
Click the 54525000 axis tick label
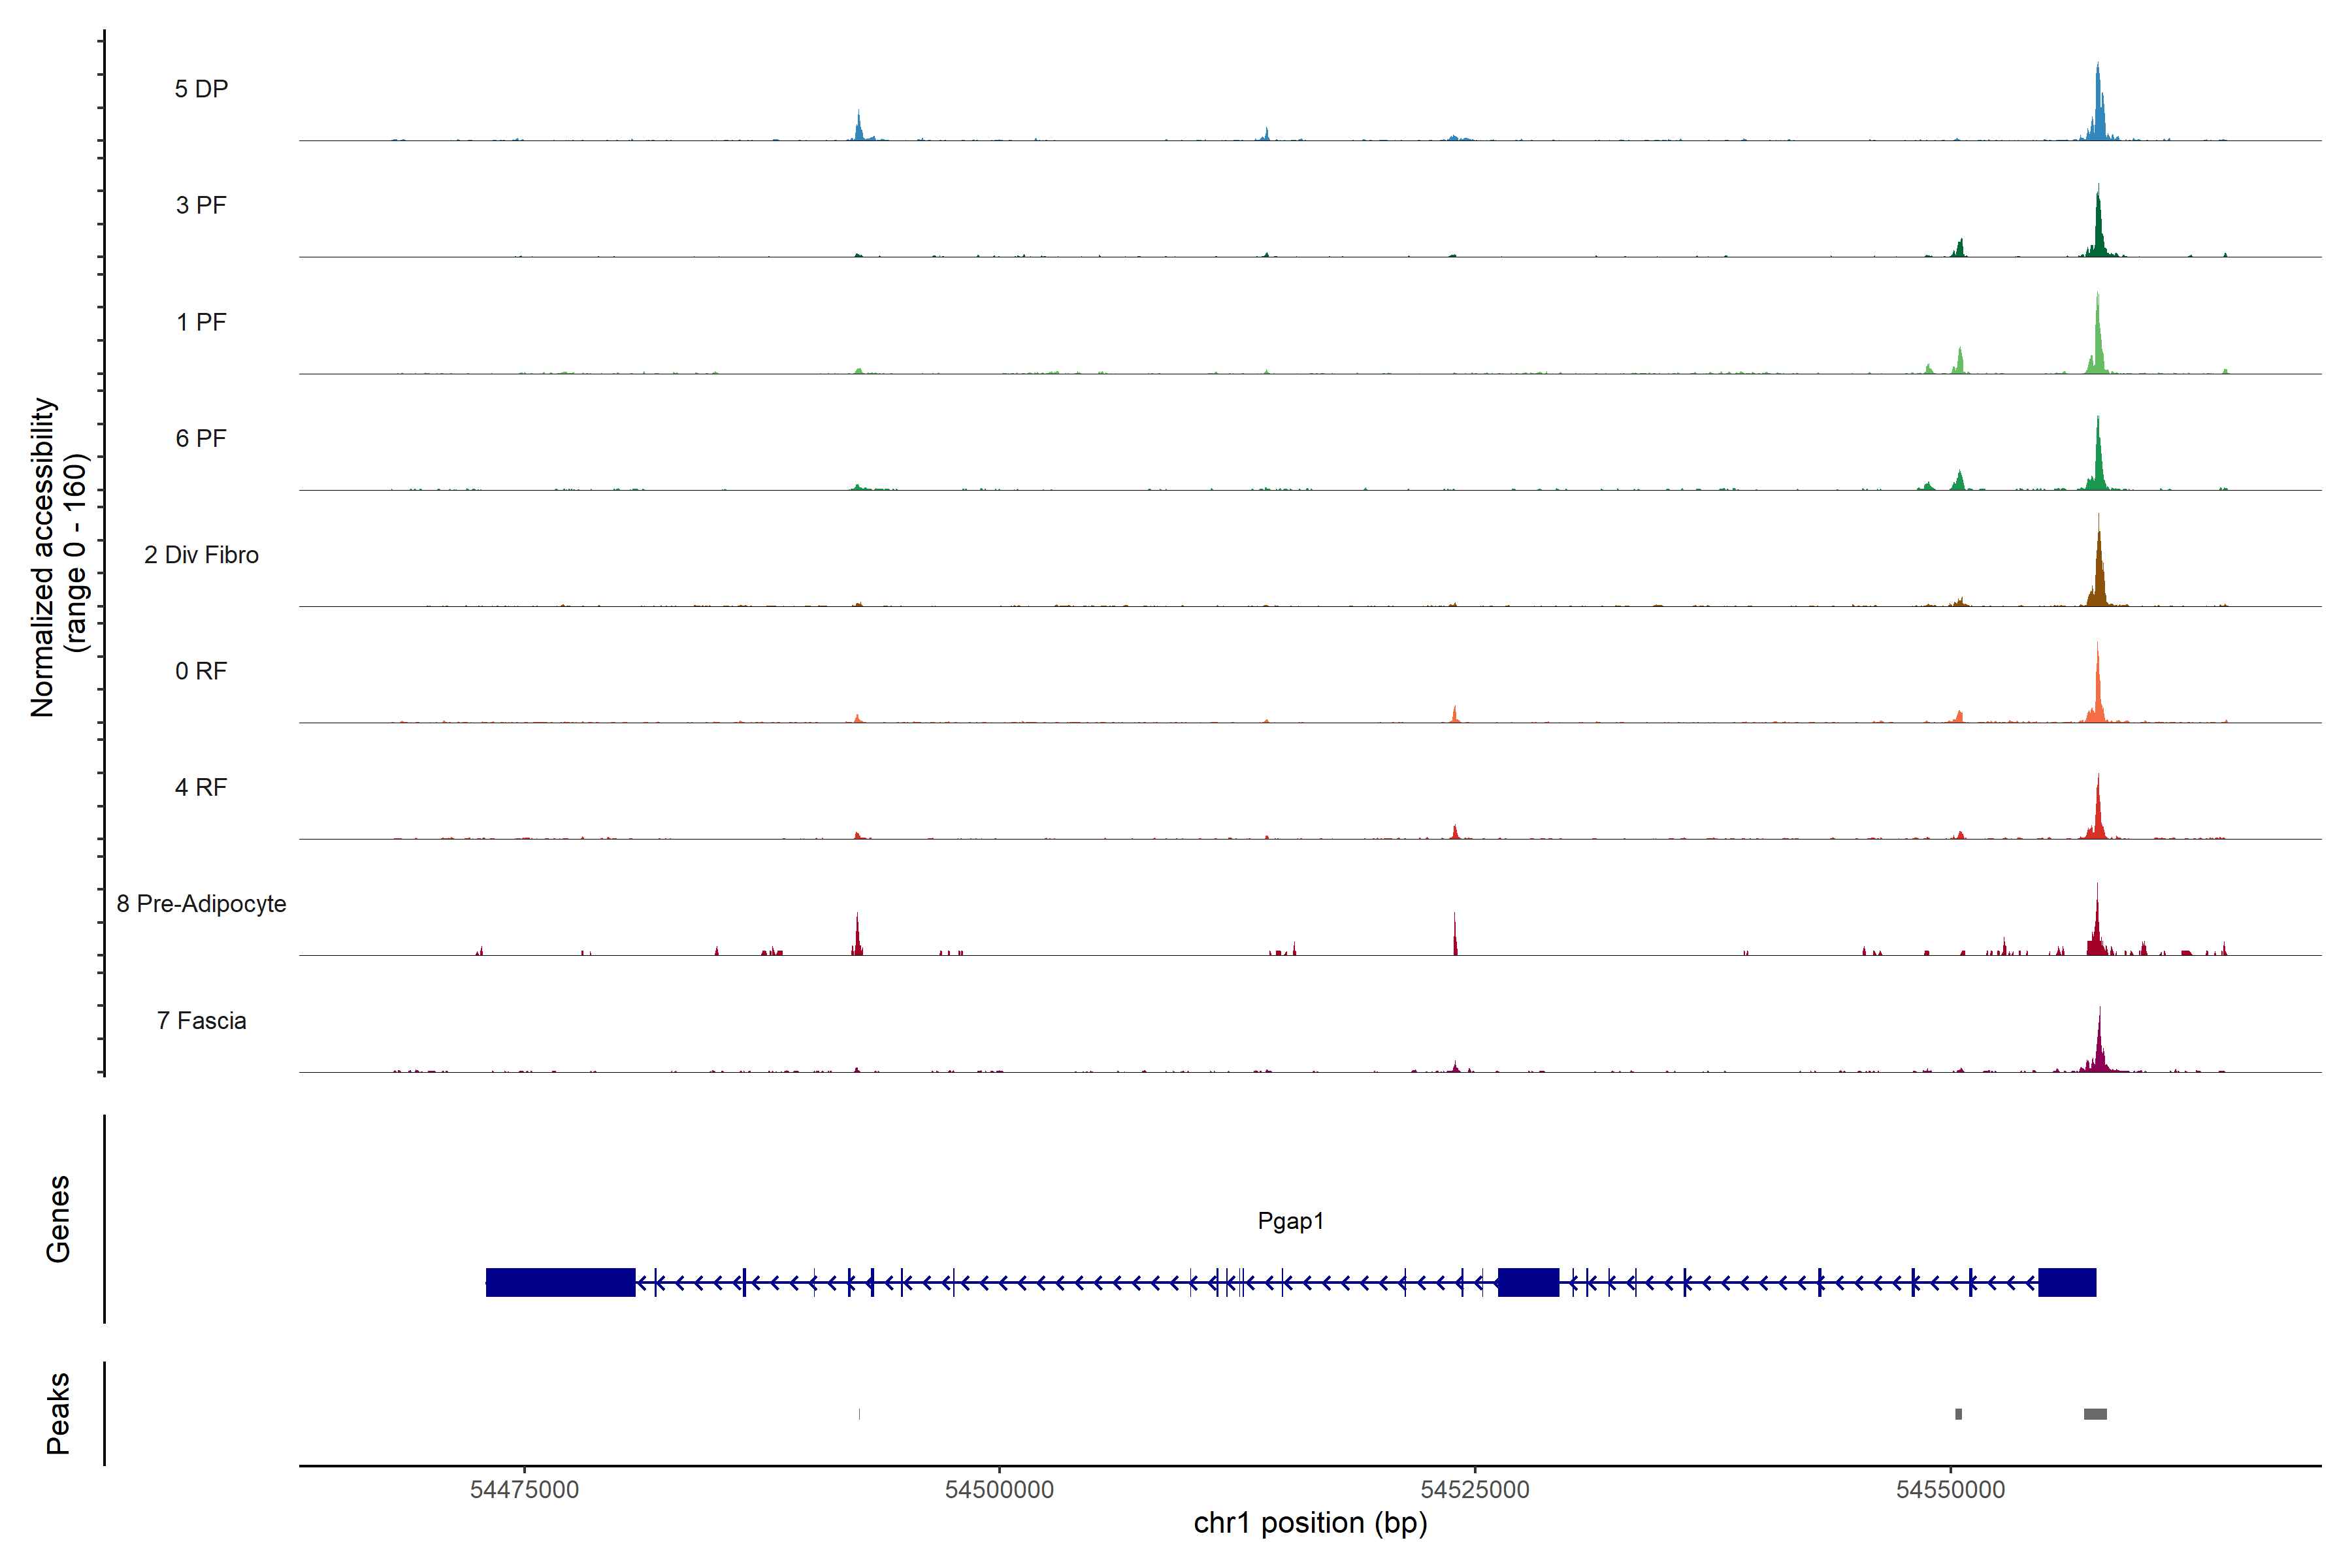[1475, 1490]
